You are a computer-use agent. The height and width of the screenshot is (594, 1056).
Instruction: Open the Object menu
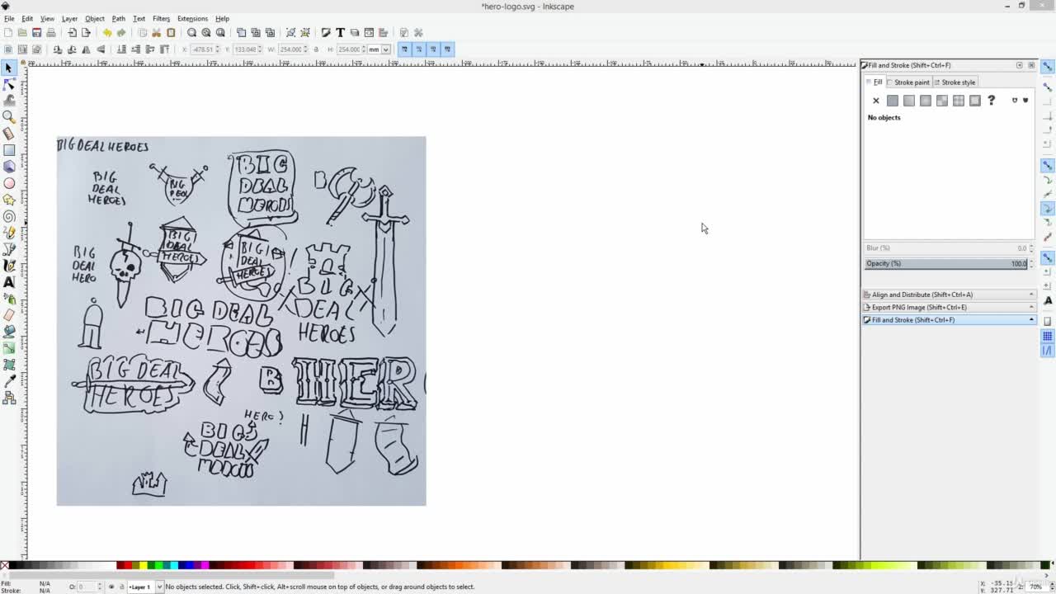(95, 18)
